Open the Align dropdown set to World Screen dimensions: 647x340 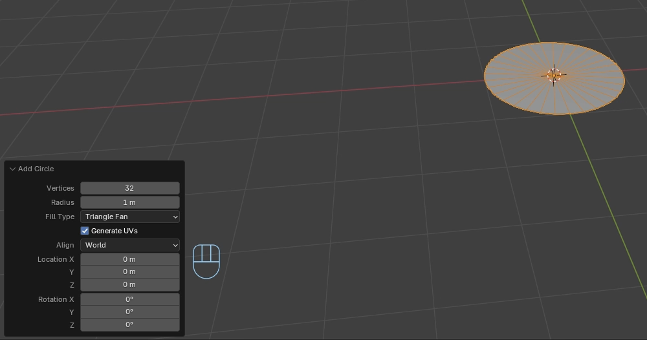point(130,245)
